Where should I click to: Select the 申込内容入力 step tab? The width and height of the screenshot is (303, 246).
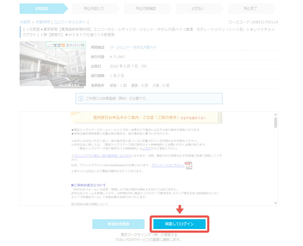pyautogui.click(x=96, y=9)
